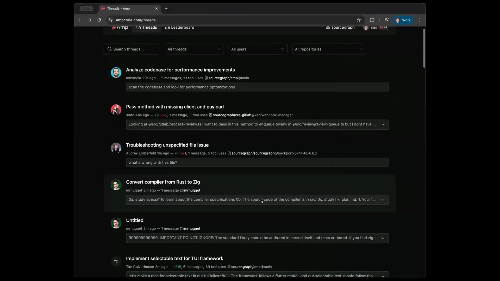Viewport: 500px width, 281px height.
Task: Open the Analyze codebase for performance improvements thread
Action: [180, 70]
